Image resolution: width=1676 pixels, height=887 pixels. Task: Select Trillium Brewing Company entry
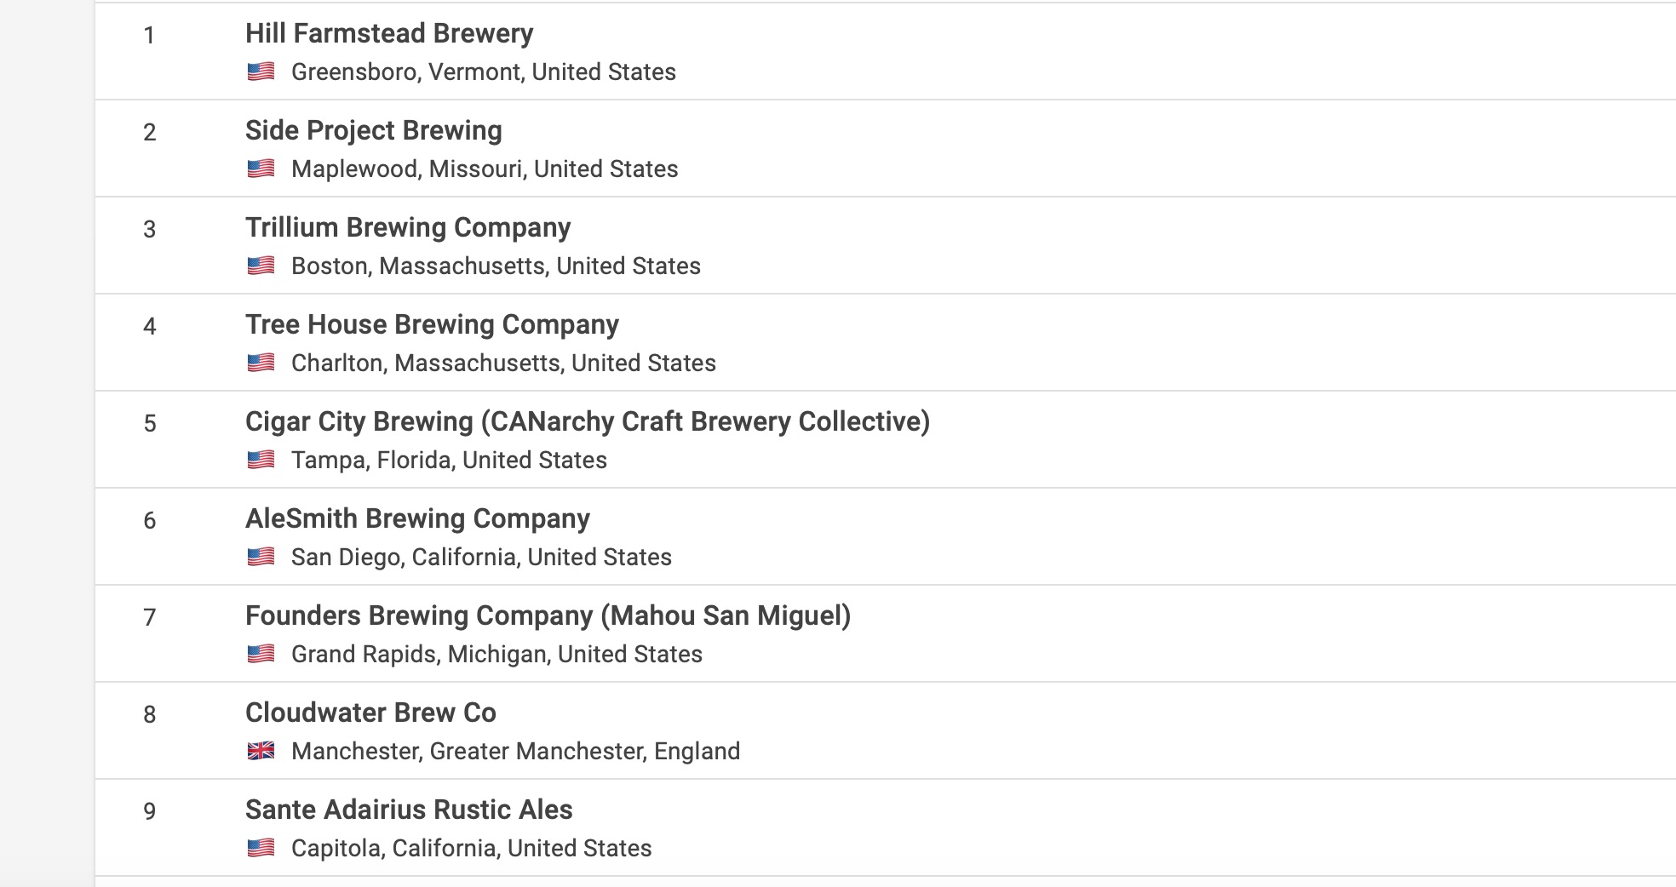[x=408, y=227]
